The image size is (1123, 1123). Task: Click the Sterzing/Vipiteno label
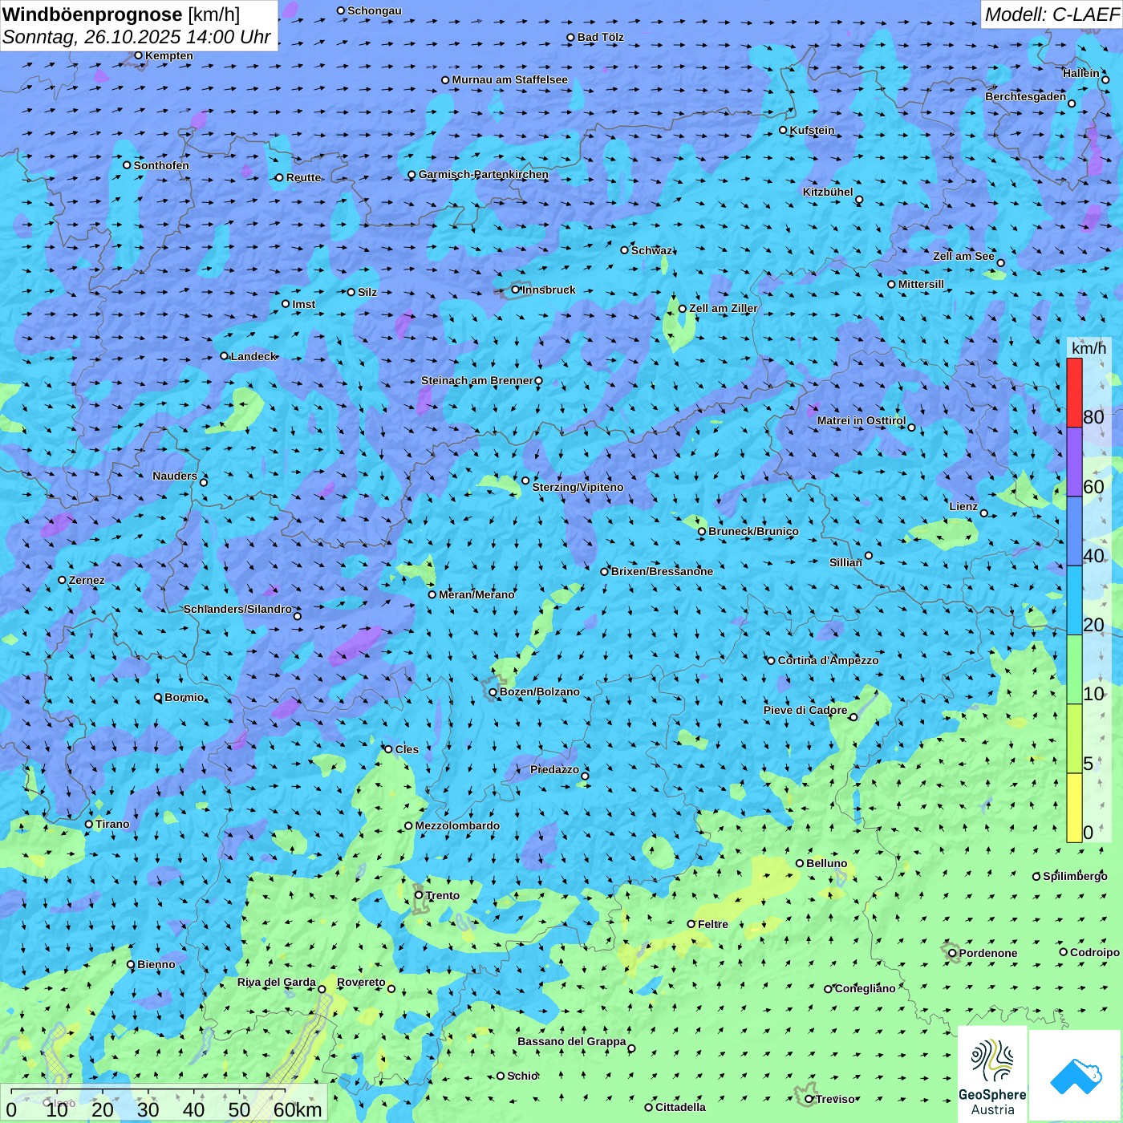(578, 487)
